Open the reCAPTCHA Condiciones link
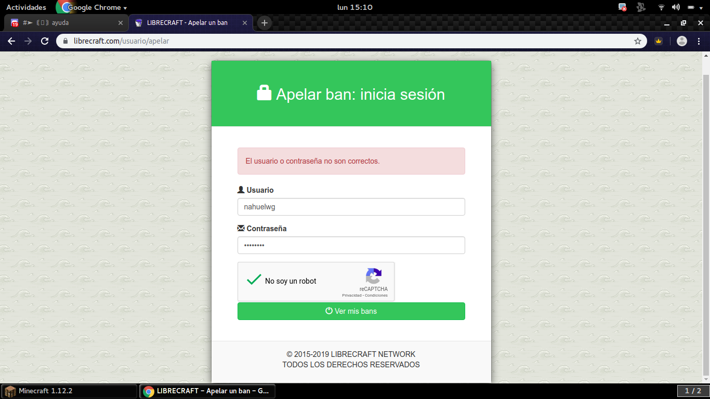 (x=376, y=295)
